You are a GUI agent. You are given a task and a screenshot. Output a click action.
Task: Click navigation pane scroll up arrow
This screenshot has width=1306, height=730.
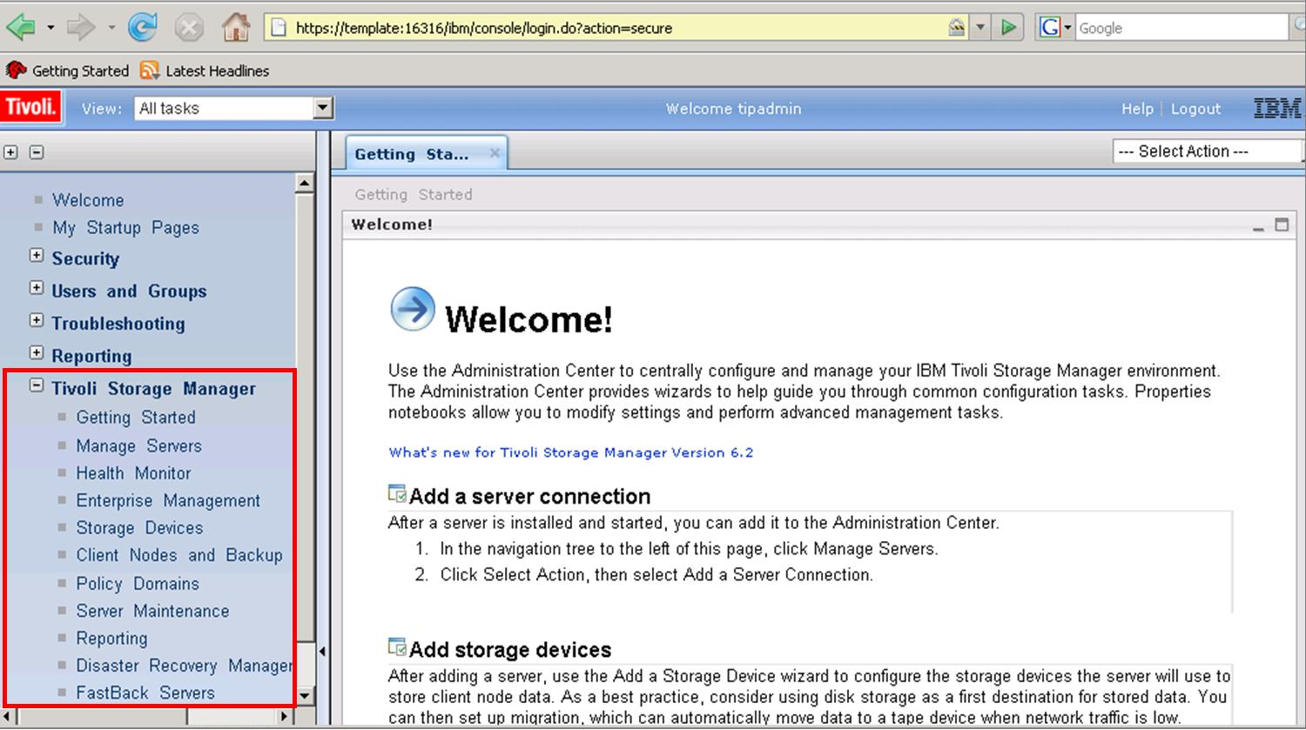pyautogui.click(x=304, y=183)
